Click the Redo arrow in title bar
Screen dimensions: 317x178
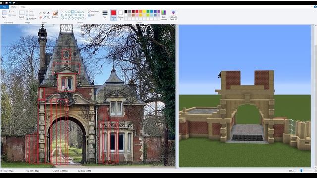14,3
